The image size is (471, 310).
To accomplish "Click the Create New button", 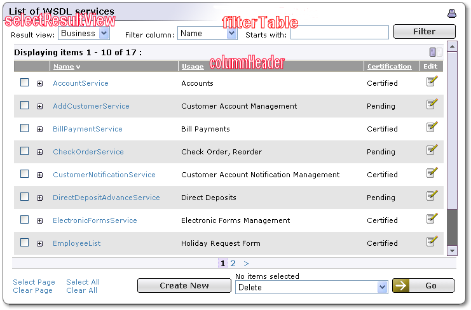I will tap(184, 285).
